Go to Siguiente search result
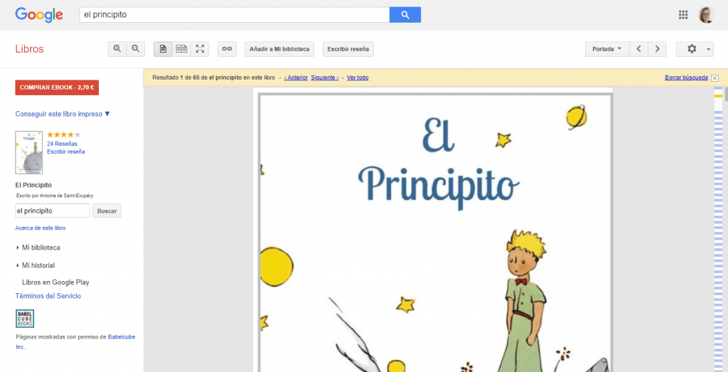728x372 pixels. 324,78
